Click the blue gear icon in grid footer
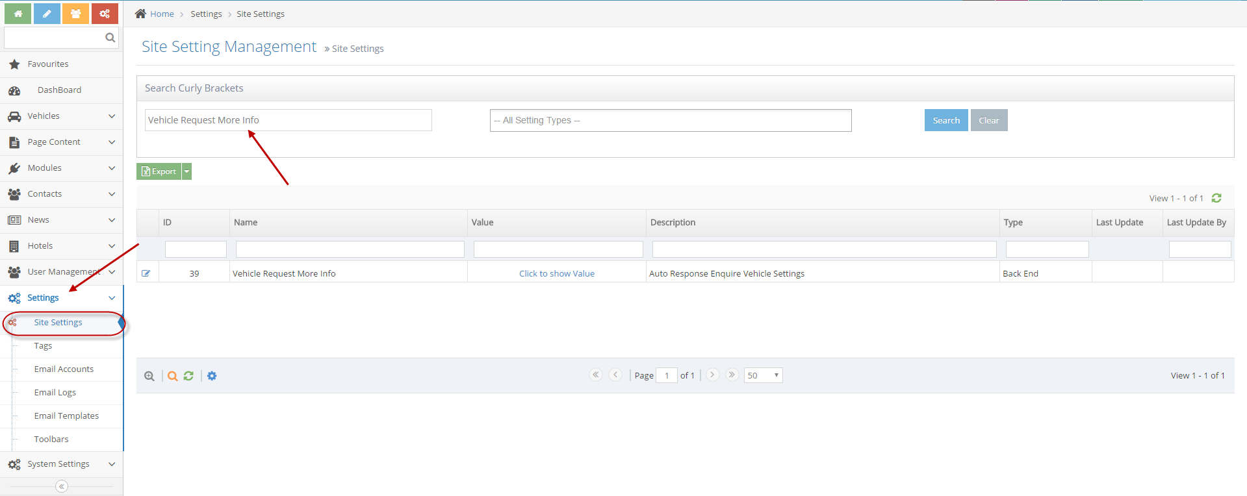The width and height of the screenshot is (1247, 496). [212, 376]
